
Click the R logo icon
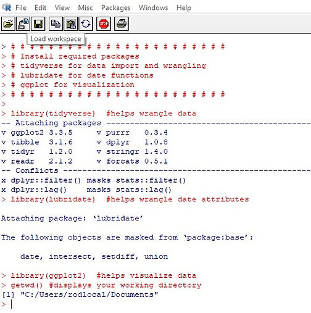coord(7,7)
